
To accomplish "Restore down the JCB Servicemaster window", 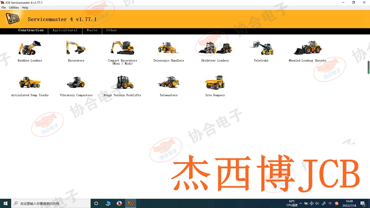I will [x=354, y=2].
